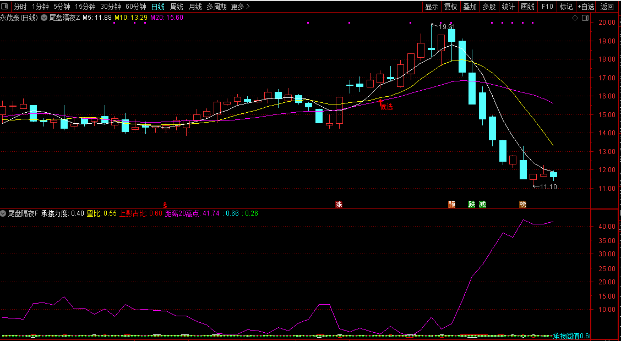Click the diamond marker icon
Image resolution: width=621 pixels, height=341 pixels.
point(575,18)
